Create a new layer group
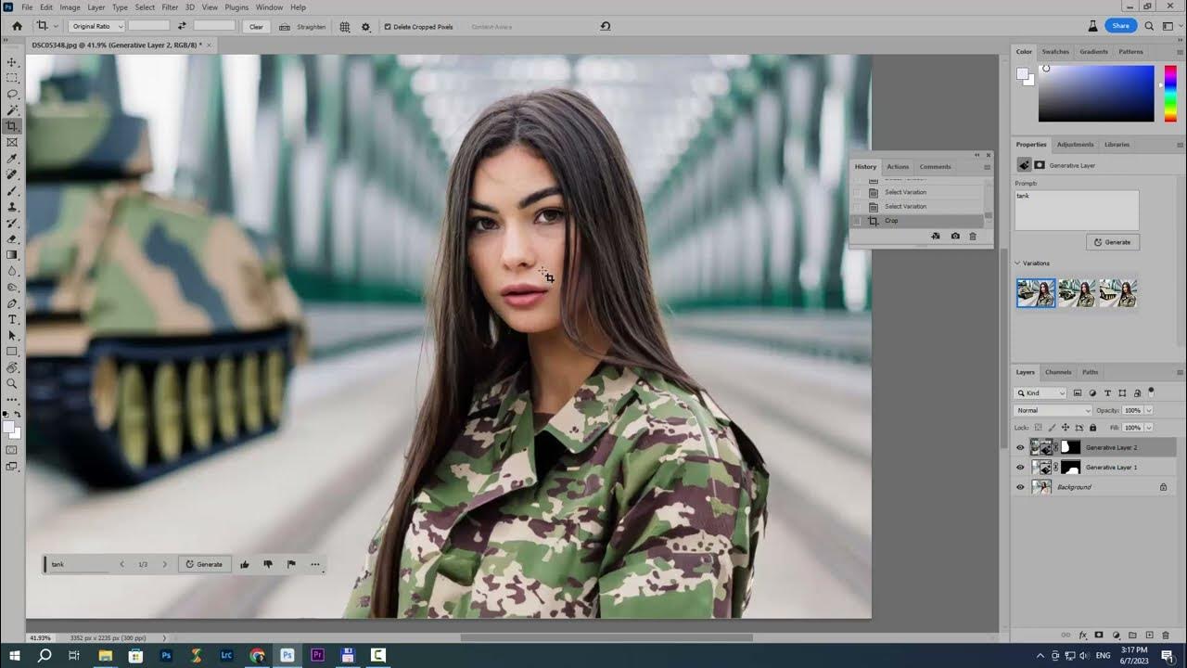The height and width of the screenshot is (668, 1187). (x=1132, y=636)
